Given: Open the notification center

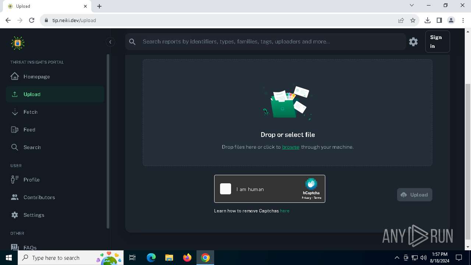Looking at the screenshot, I should (x=459, y=258).
